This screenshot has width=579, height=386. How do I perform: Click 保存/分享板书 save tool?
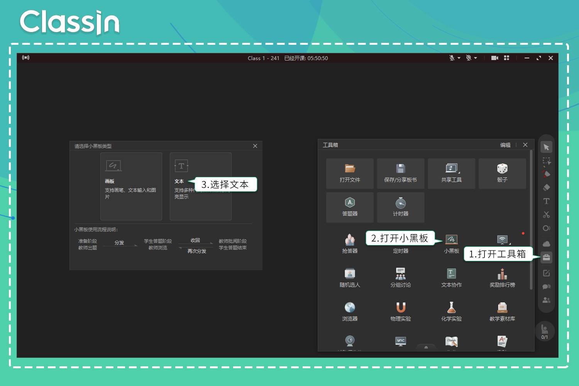pyautogui.click(x=400, y=173)
